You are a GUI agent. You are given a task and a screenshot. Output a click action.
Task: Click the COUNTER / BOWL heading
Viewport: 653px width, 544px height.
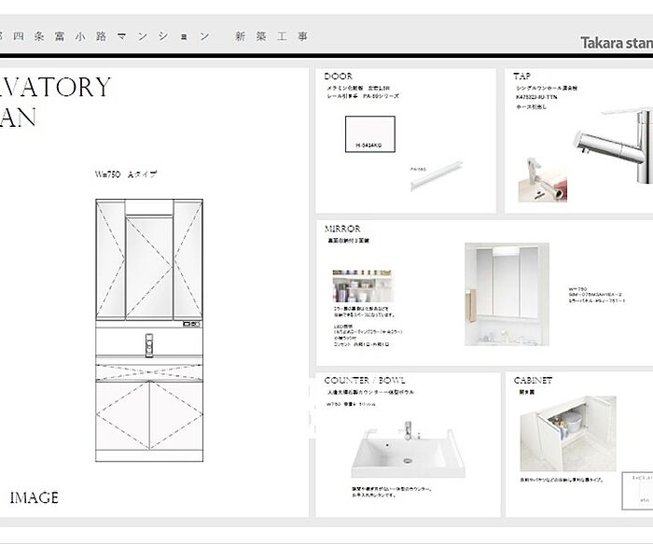[366, 381]
